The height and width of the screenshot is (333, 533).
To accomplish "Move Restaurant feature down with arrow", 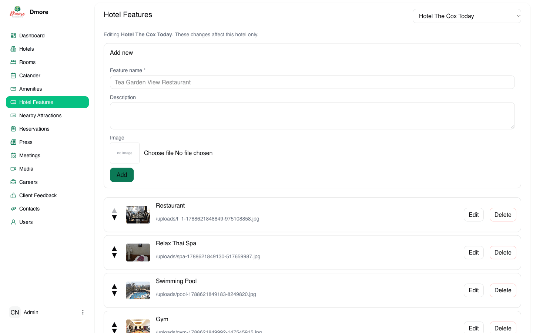I will point(114,218).
